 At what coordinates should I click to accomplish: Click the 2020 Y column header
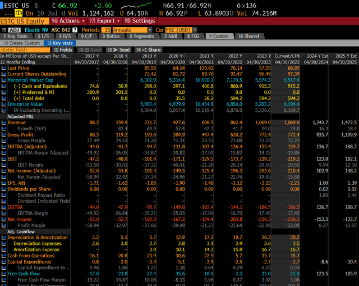[177, 56]
